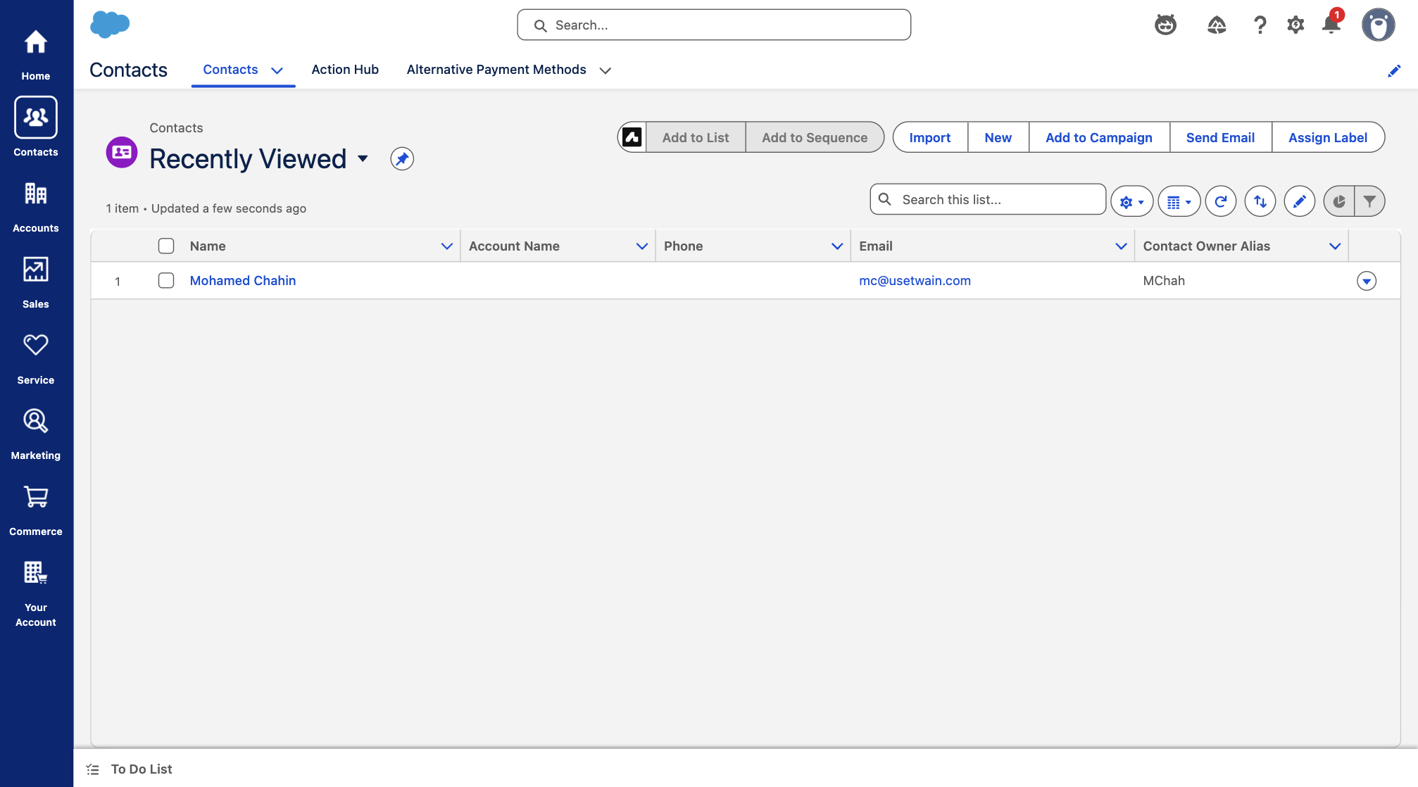Check the select-all rows checkbox
Screen dimensions: 1418x787
click(166, 246)
